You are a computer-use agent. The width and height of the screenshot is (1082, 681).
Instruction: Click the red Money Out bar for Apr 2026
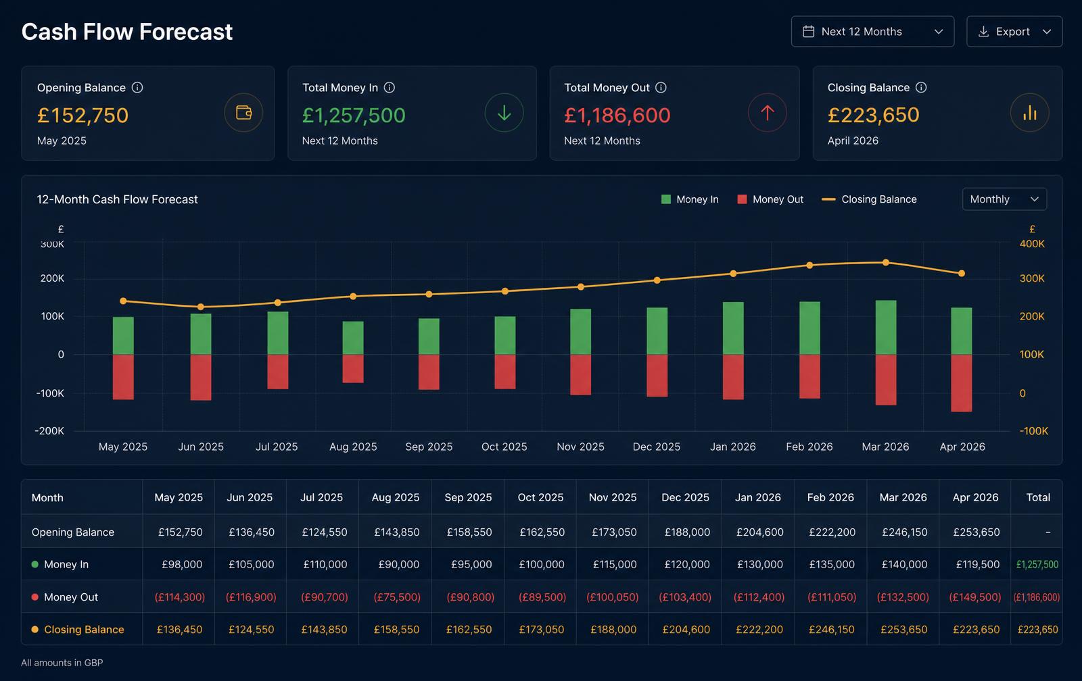point(962,383)
